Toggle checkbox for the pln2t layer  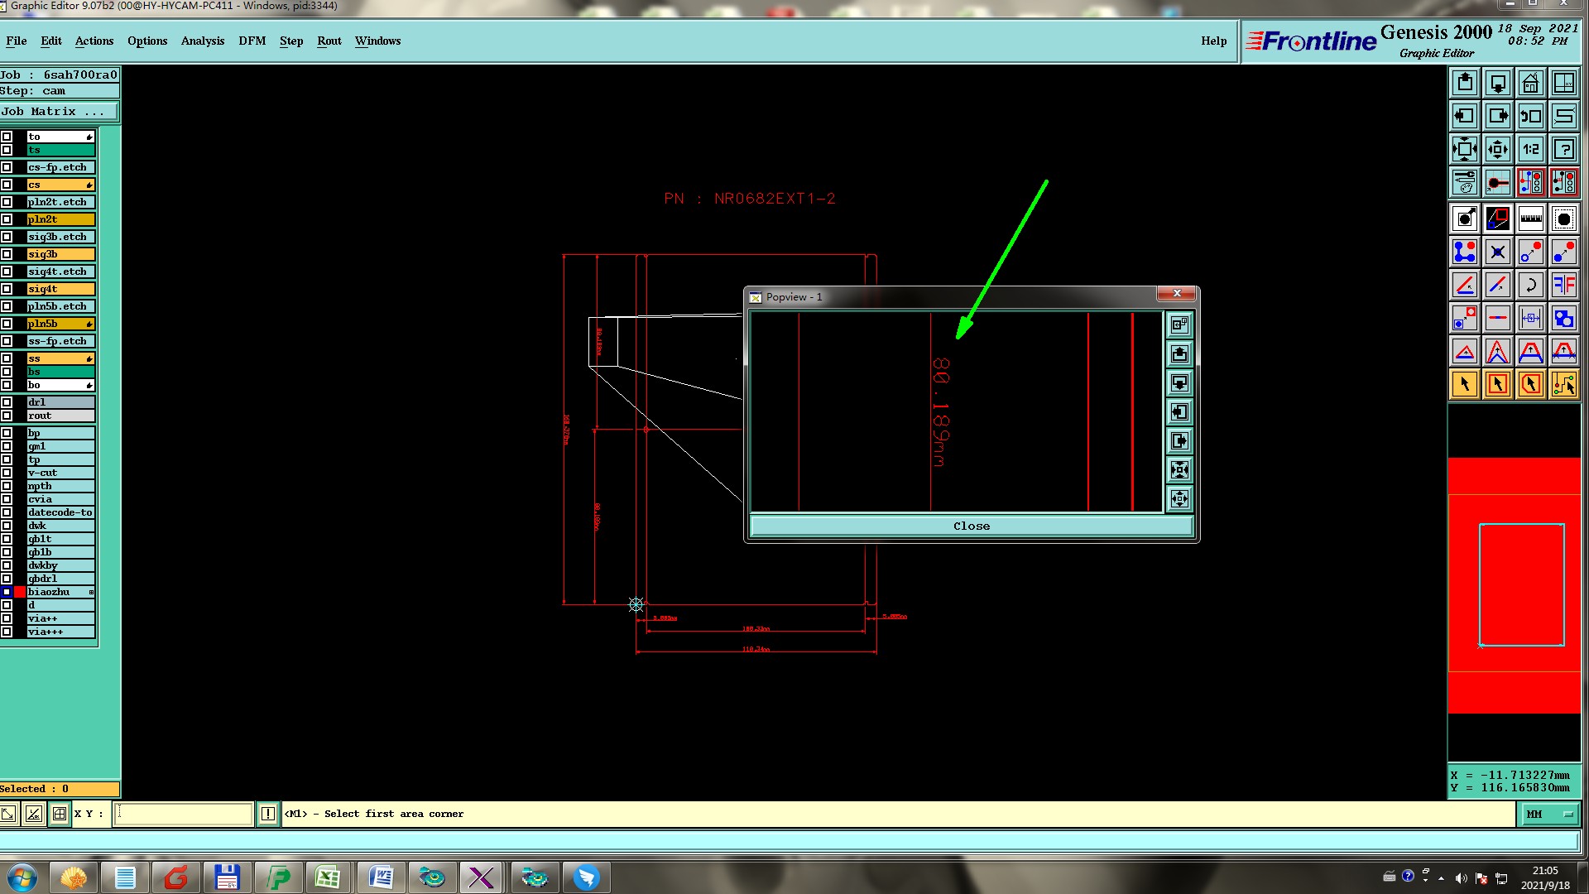coord(7,219)
